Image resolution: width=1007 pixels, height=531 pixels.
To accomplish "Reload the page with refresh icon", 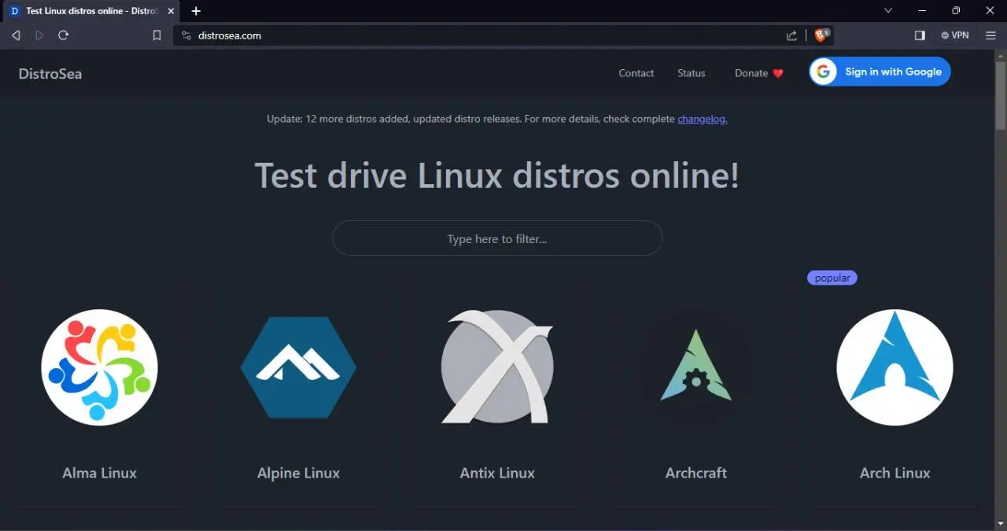I will click(64, 35).
